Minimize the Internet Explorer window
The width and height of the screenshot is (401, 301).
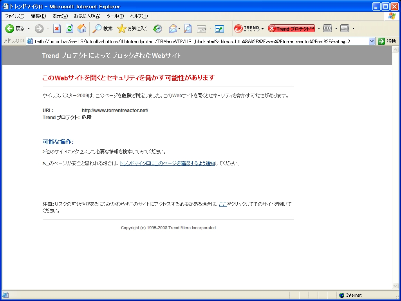tap(376, 7)
